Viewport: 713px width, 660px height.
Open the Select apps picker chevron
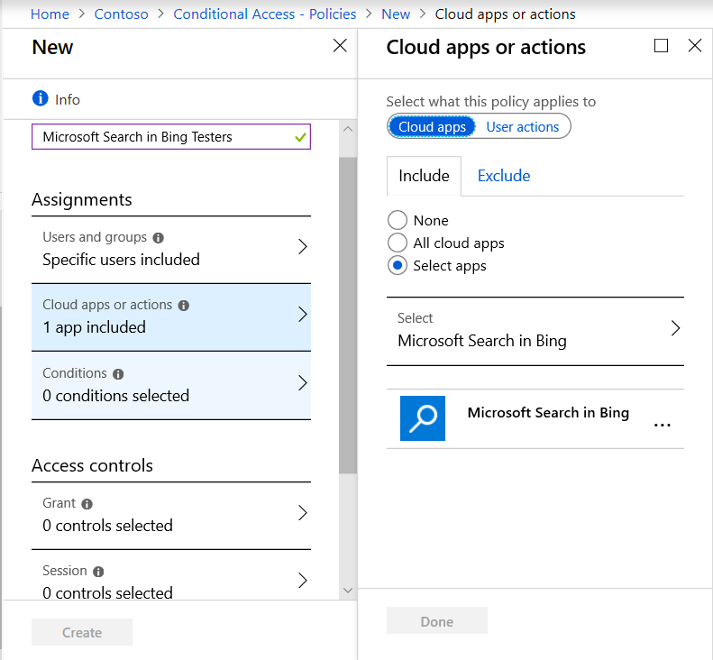[675, 328]
